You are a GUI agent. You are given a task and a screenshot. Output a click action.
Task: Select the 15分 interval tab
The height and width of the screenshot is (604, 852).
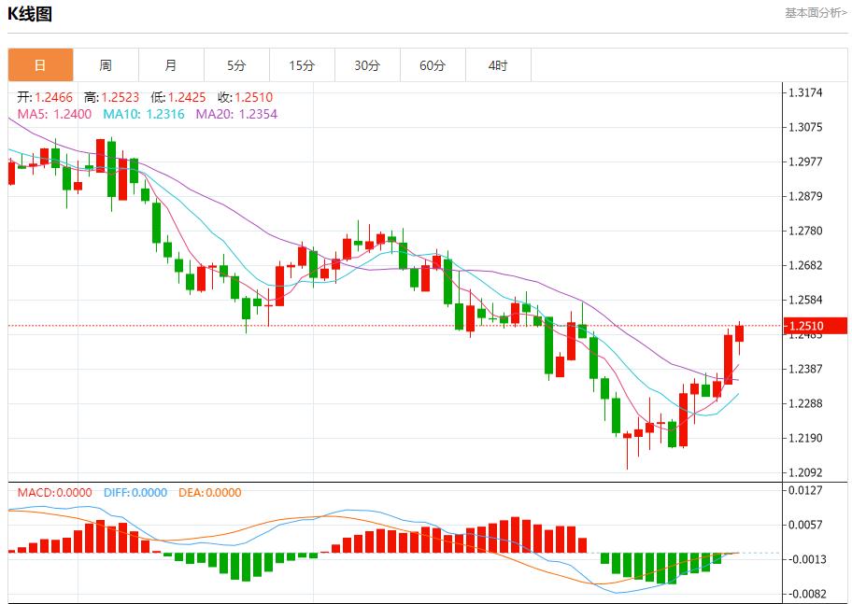point(302,65)
